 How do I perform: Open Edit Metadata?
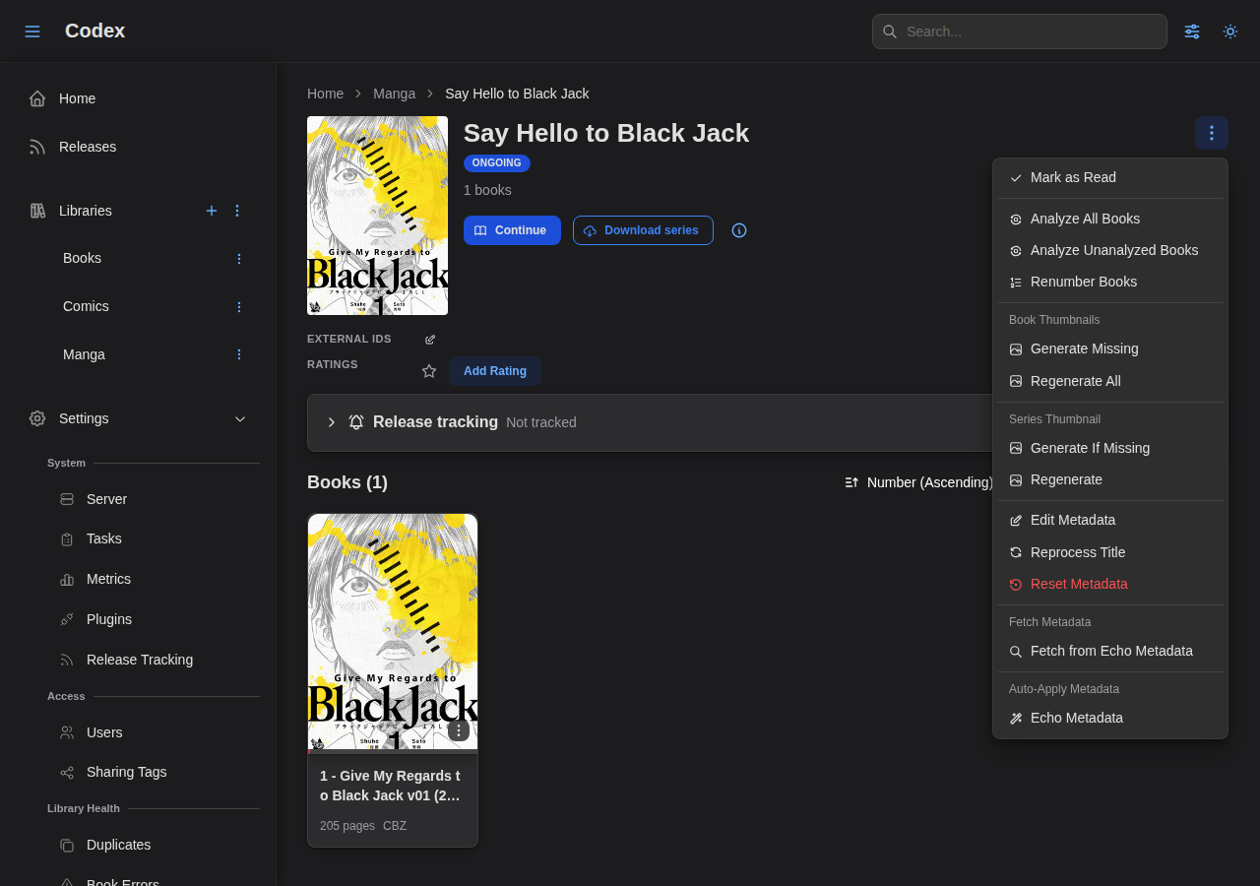(x=1110, y=521)
